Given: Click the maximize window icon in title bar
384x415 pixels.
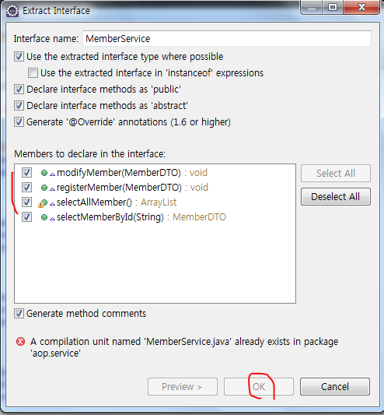Looking at the screenshot, I should pyautogui.click(x=333, y=7).
